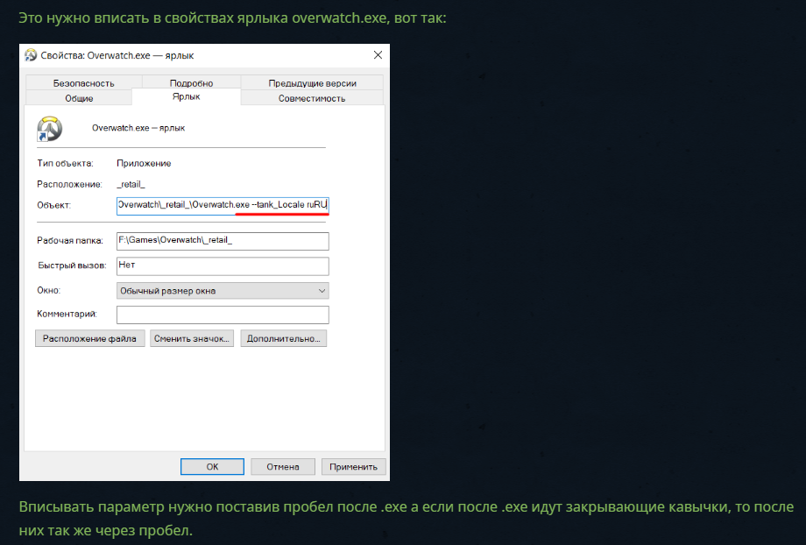Close the Свойства dialog with the X
Image resolution: width=806 pixels, height=545 pixels.
click(378, 55)
